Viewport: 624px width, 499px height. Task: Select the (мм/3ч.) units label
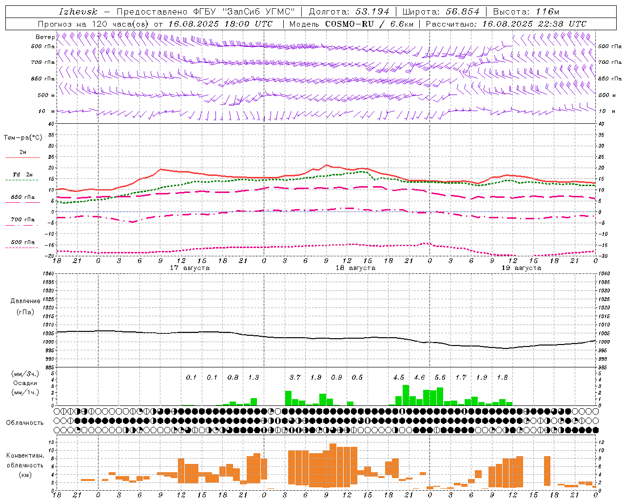pyautogui.click(x=25, y=374)
